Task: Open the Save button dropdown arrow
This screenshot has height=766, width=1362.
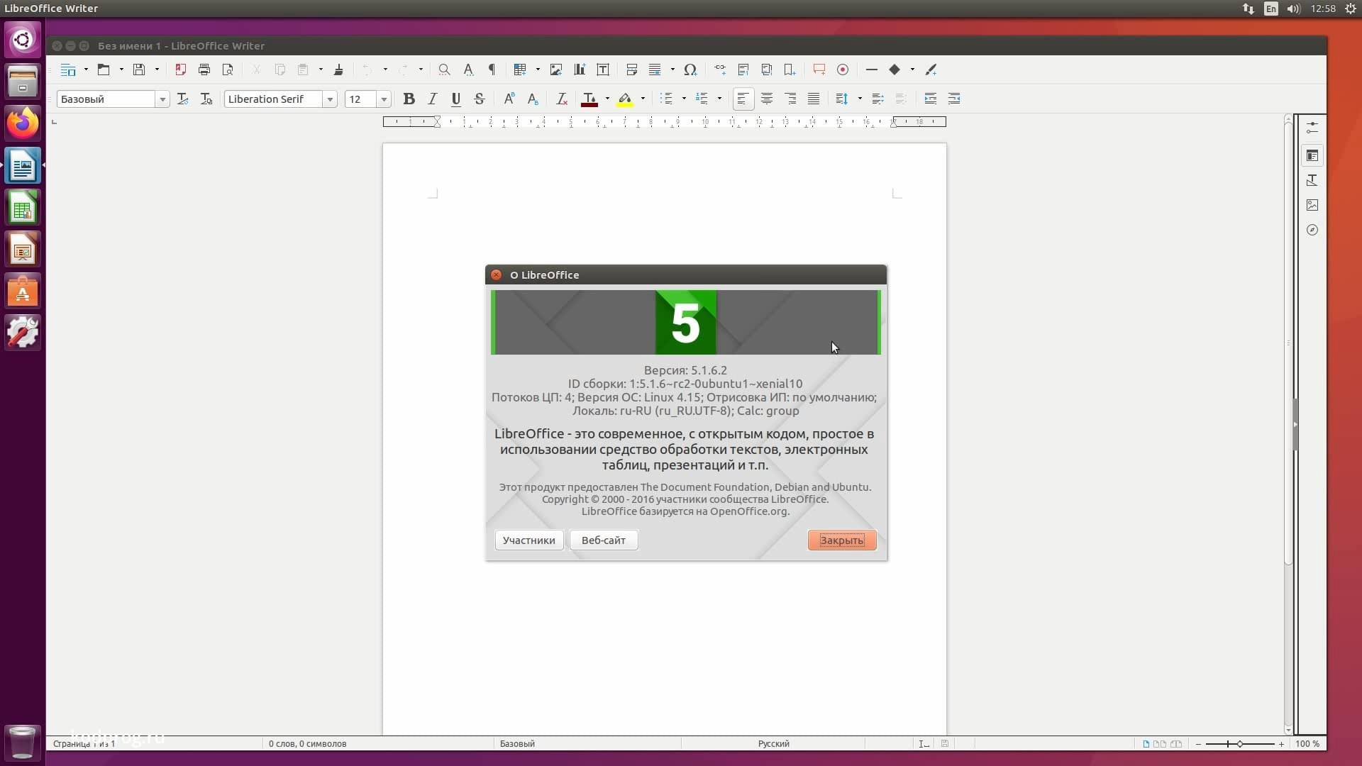Action: (157, 70)
